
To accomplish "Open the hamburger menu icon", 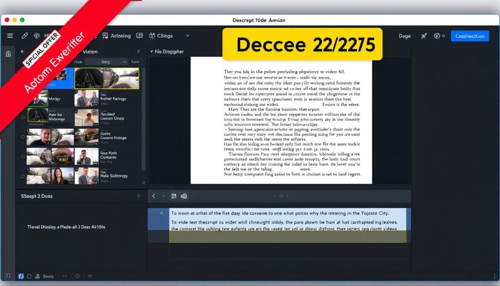I will 10,36.
